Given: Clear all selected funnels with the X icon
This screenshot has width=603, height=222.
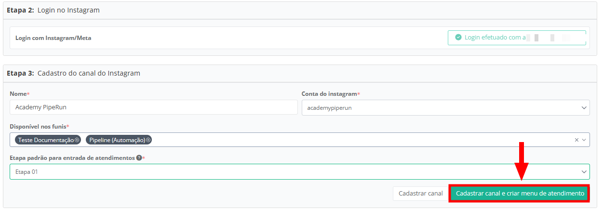Looking at the screenshot, I should 576,140.
